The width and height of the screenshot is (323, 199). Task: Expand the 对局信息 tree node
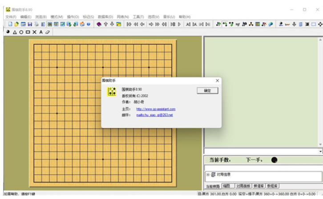click(207, 175)
